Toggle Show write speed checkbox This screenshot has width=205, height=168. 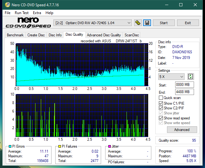click(x=161, y=123)
